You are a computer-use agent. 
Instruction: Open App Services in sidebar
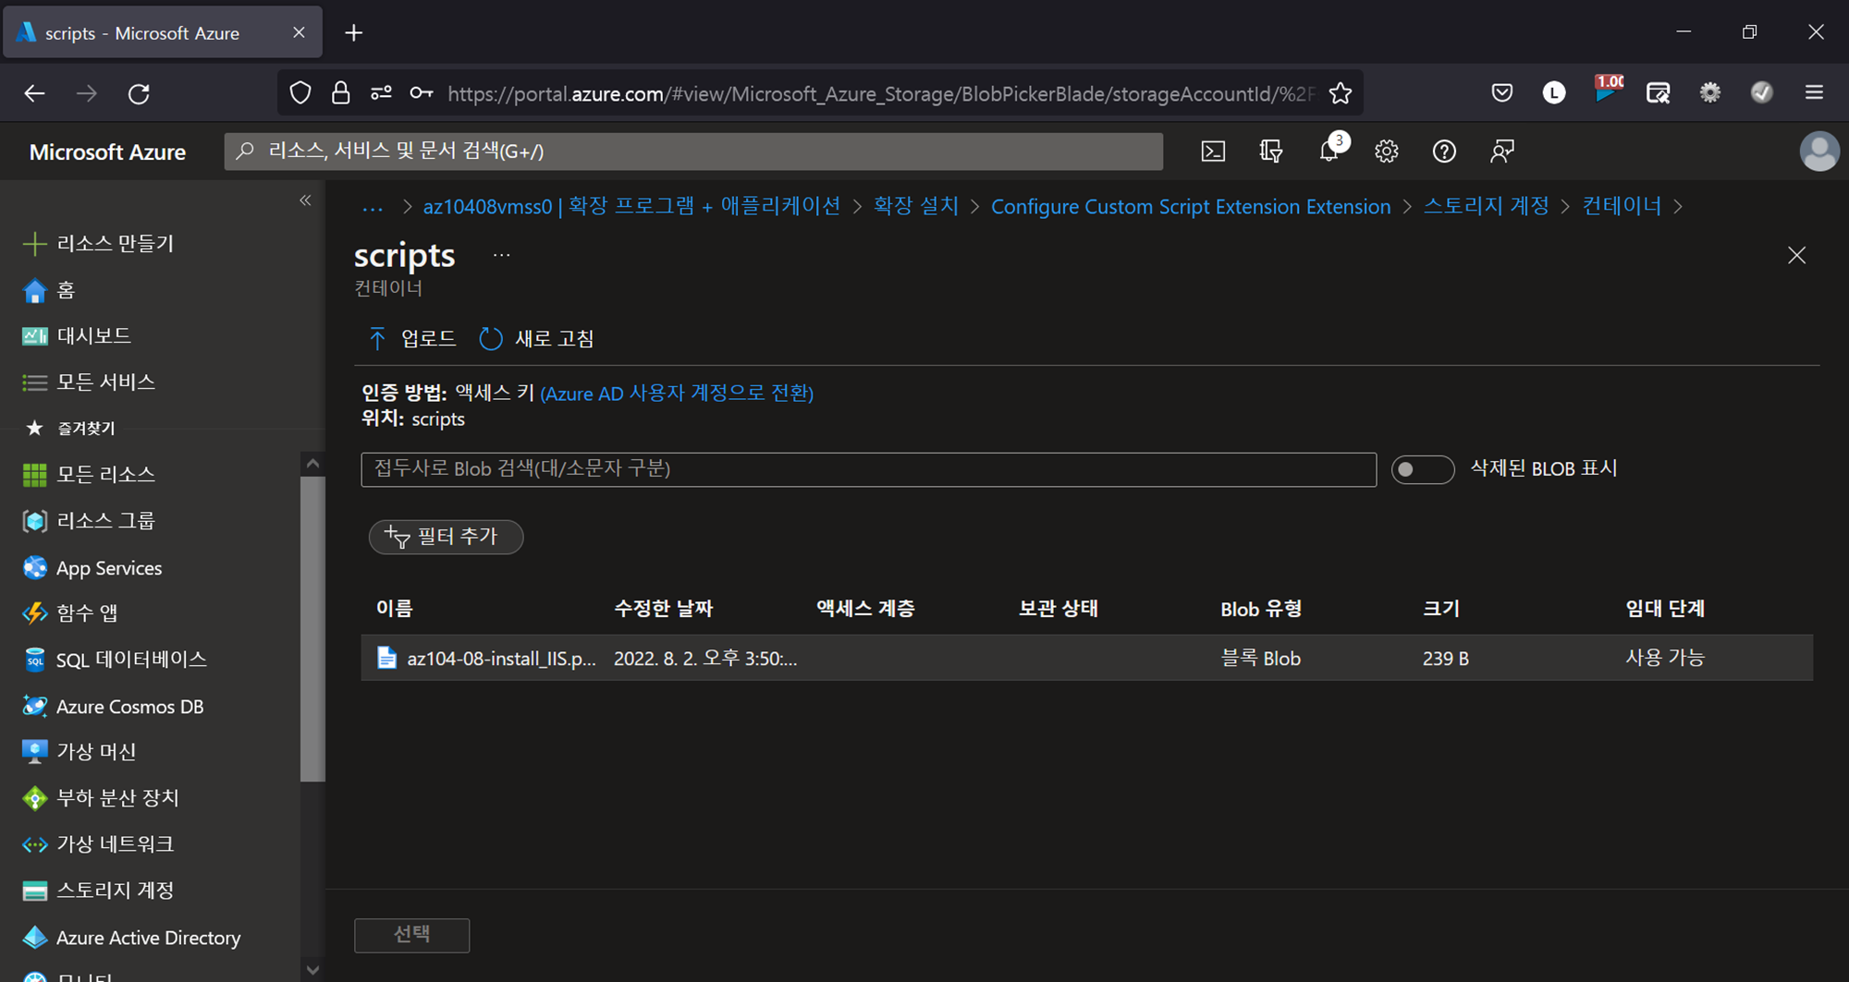(x=92, y=567)
